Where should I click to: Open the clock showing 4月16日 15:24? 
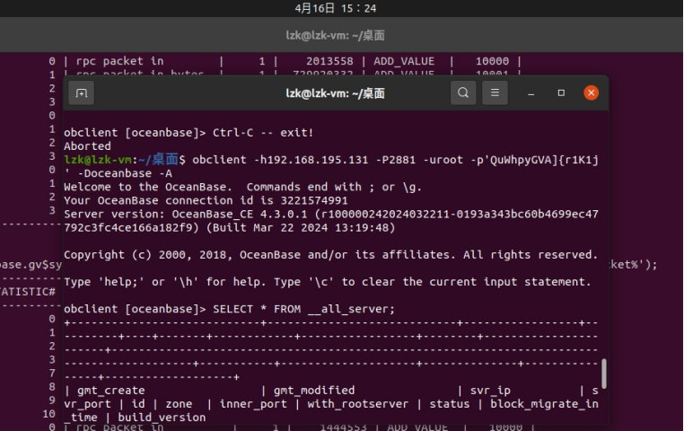coord(335,8)
